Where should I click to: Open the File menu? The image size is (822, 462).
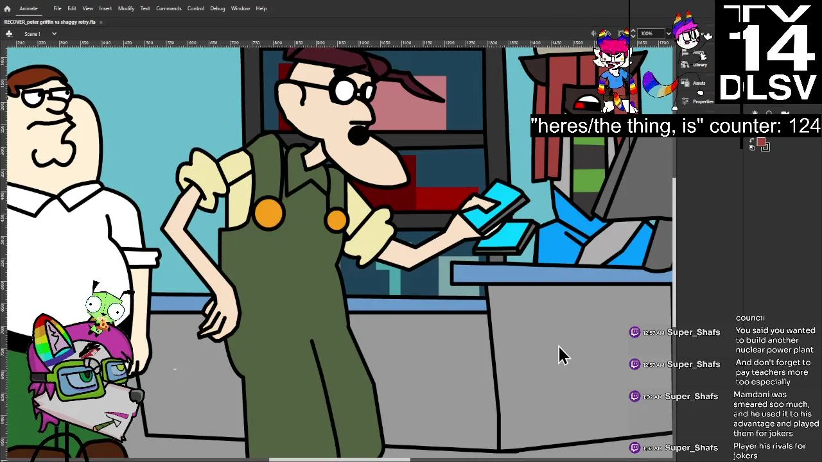click(57, 8)
